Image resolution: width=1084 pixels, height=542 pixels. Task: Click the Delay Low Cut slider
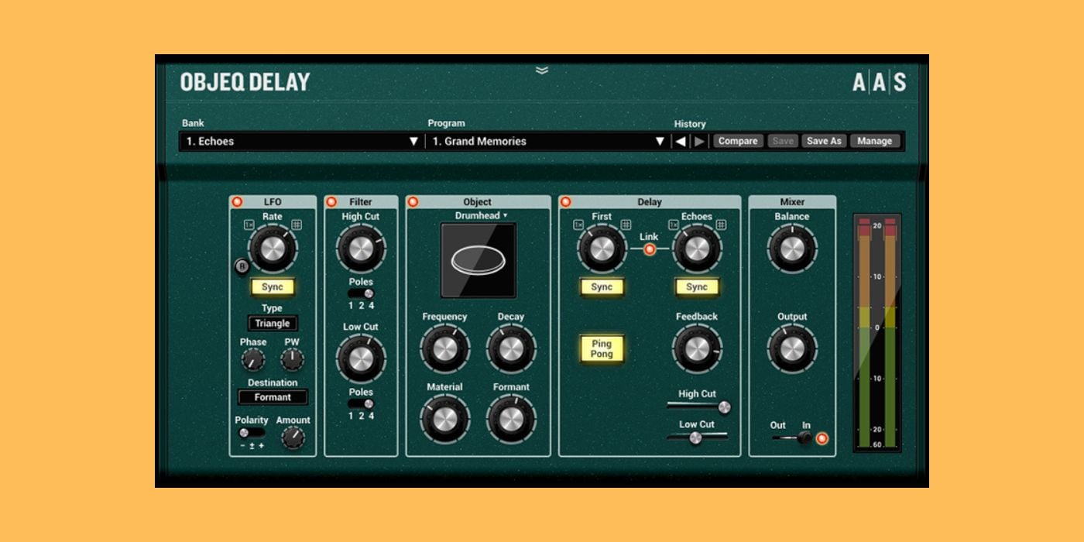pyautogui.click(x=698, y=437)
